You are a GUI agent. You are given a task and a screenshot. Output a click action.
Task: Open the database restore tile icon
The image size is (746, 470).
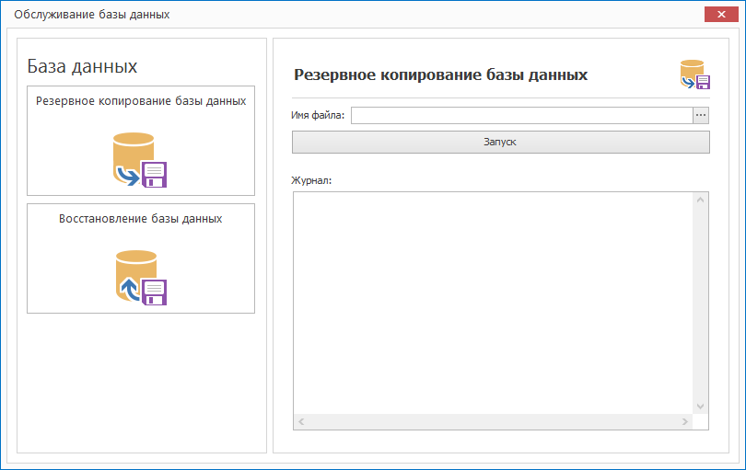point(141,278)
